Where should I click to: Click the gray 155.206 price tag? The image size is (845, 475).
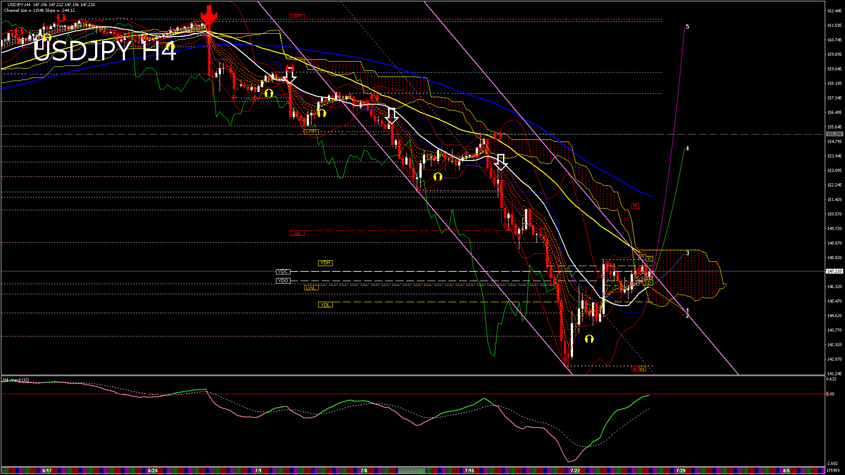(834, 134)
